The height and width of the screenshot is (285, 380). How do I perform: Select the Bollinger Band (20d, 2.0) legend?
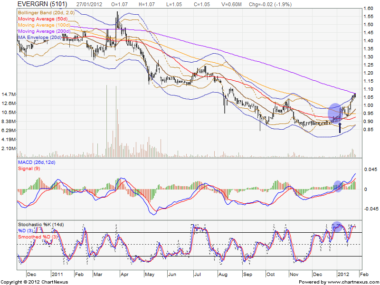coord(44,12)
